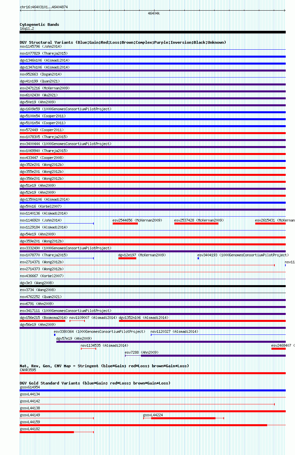Click gssvG14954 gold standard variant
Image resolution: width=295 pixels, height=455 pixels.
pos(152,390)
